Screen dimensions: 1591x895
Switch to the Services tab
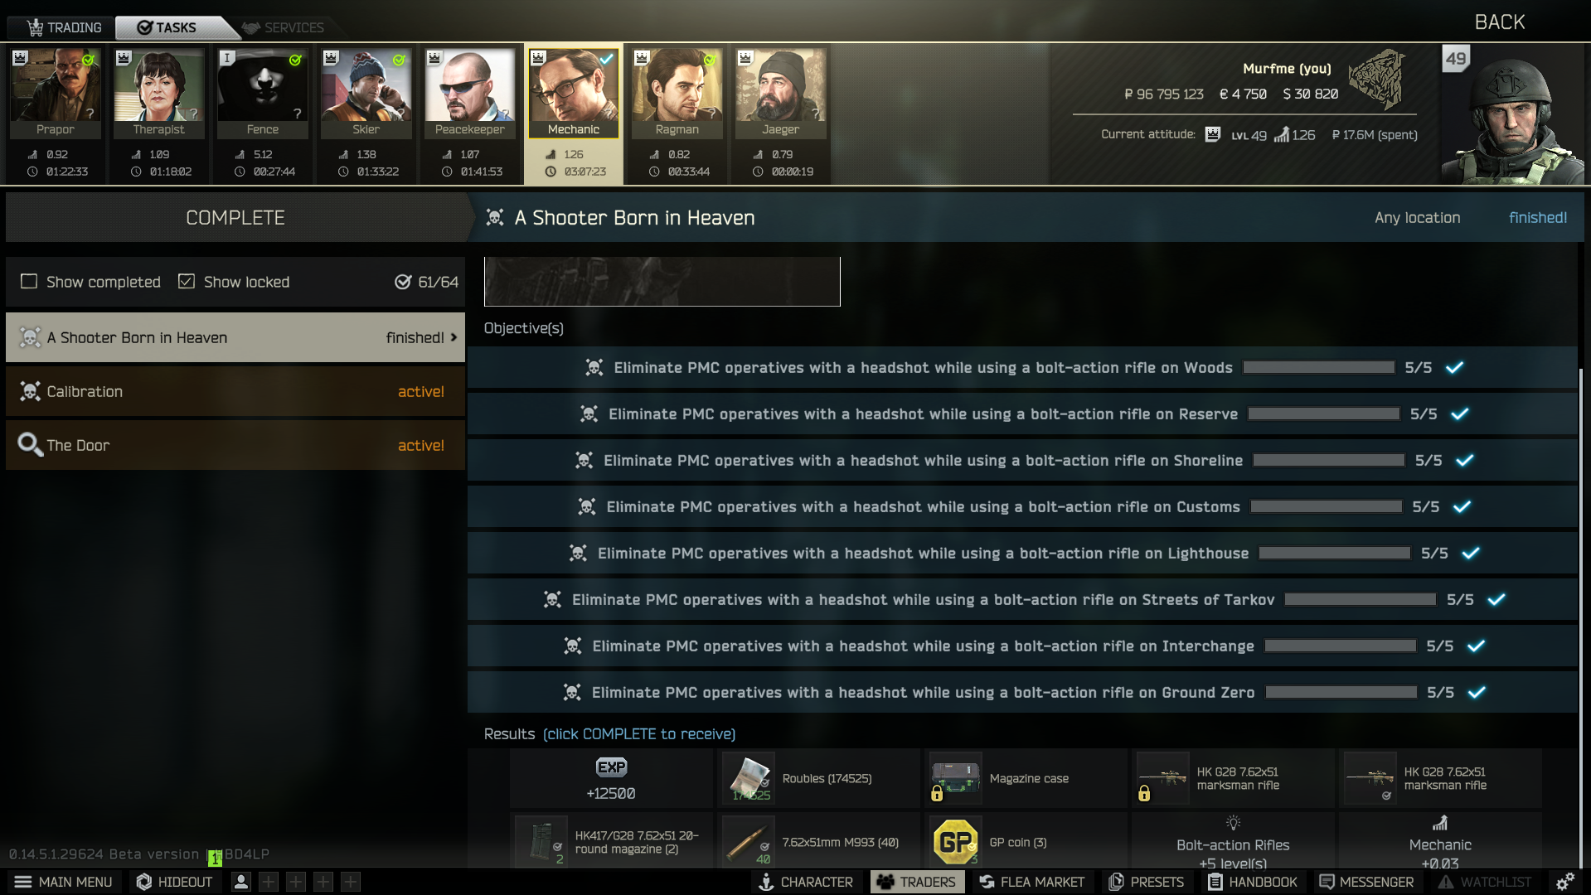(284, 27)
